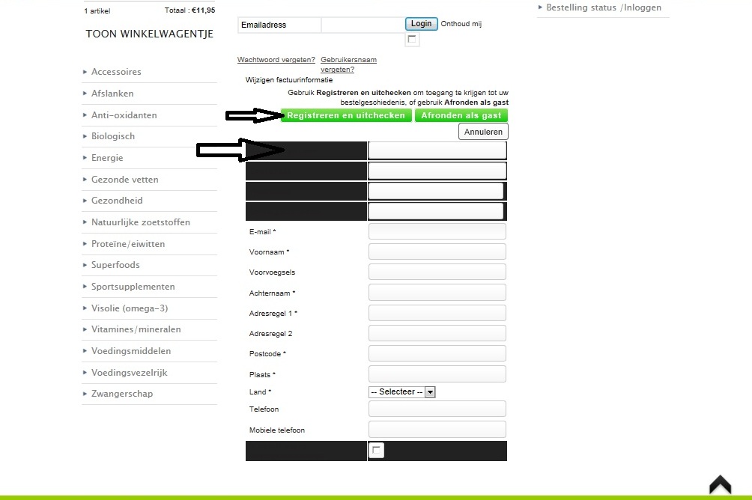Image resolution: width=752 pixels, height=500 pixels.
Task: Open the Anti-oxidanten category
Action: coord(124,115)
